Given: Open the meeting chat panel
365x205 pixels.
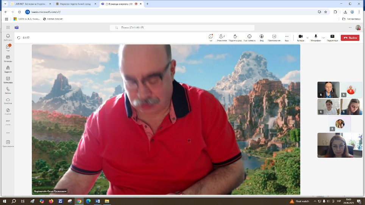Looking at the screenshot, I should point(211,37).
